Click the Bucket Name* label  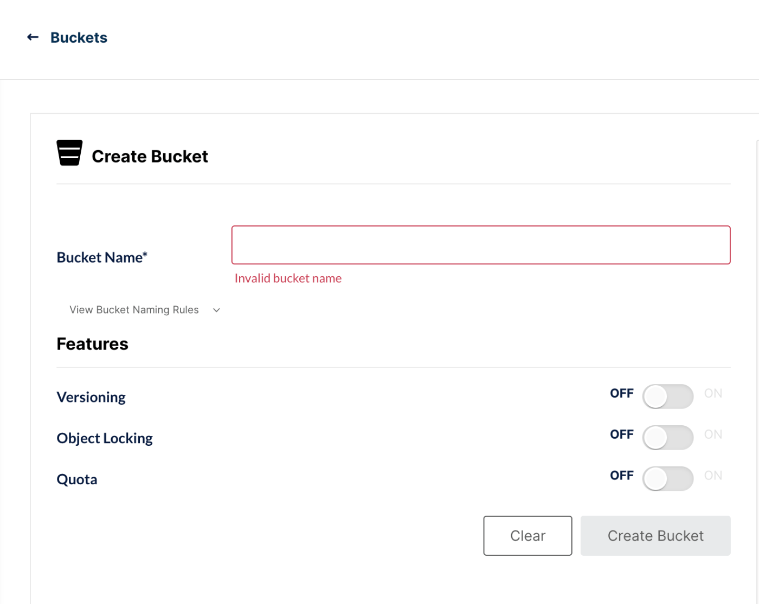click(x=102, y=257)
